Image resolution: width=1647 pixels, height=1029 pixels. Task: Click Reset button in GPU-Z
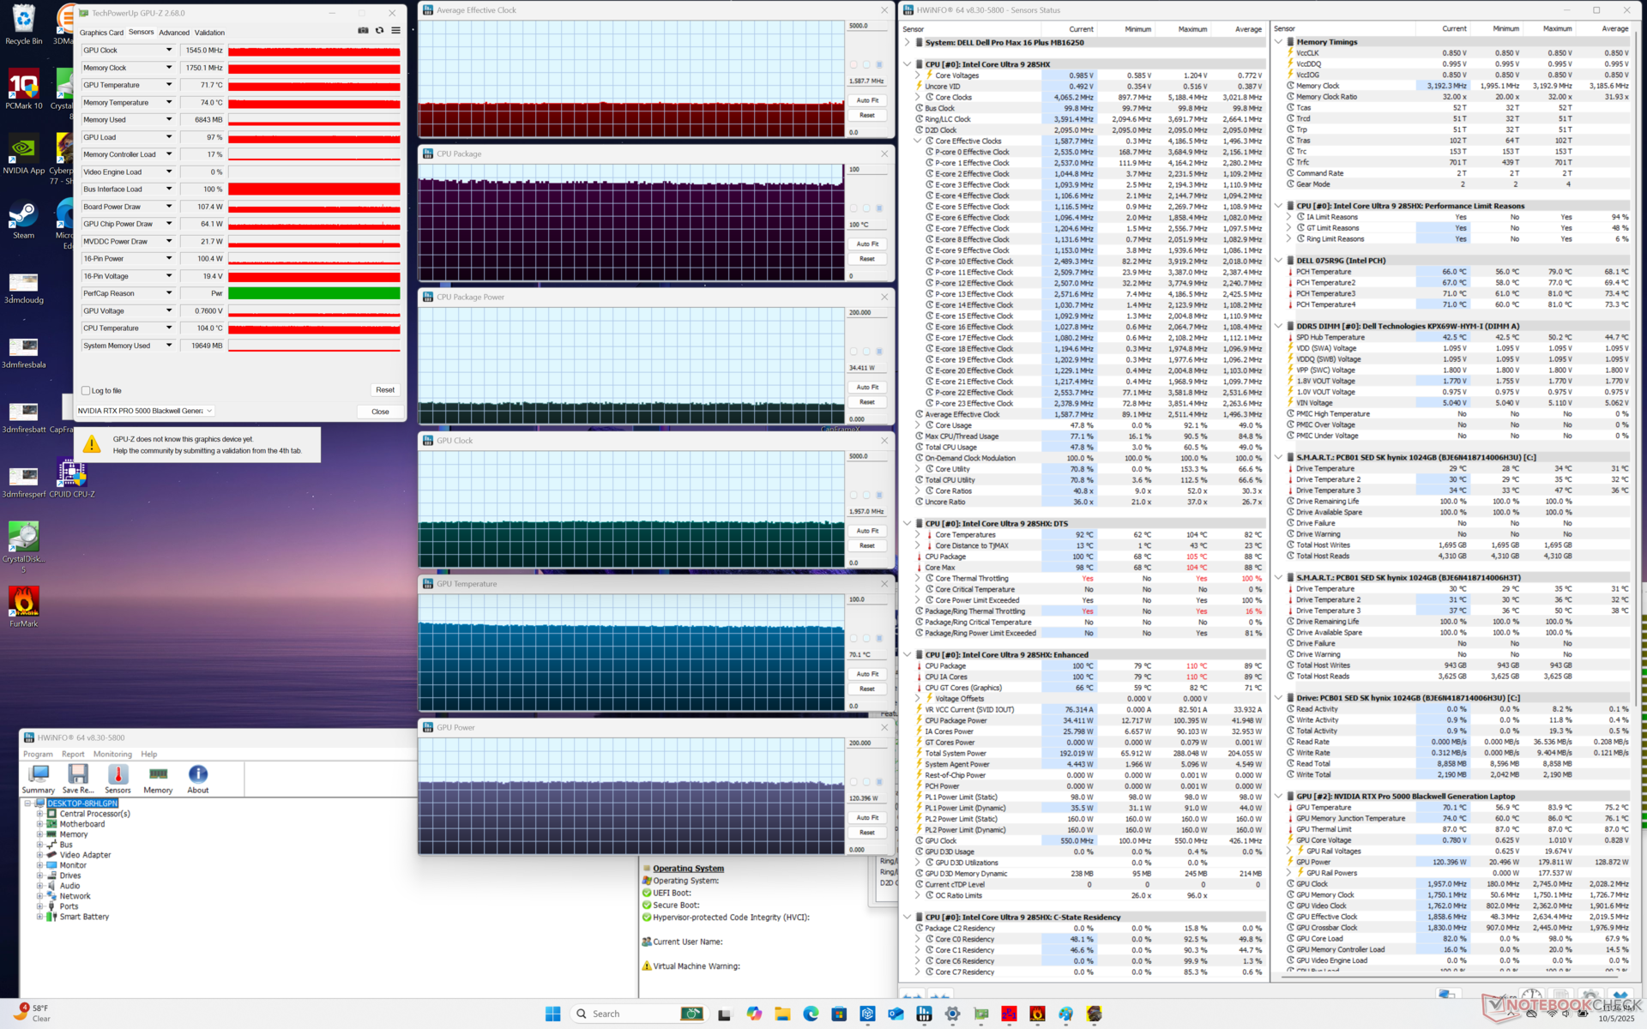385,390
